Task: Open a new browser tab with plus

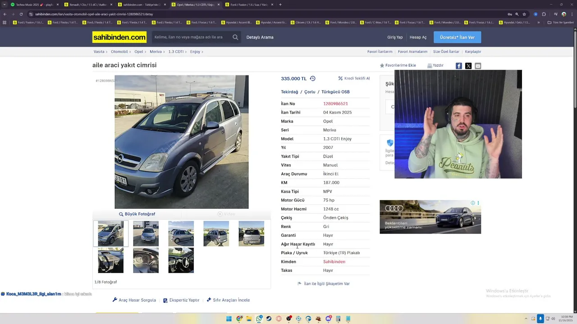Action: point(280,4)
